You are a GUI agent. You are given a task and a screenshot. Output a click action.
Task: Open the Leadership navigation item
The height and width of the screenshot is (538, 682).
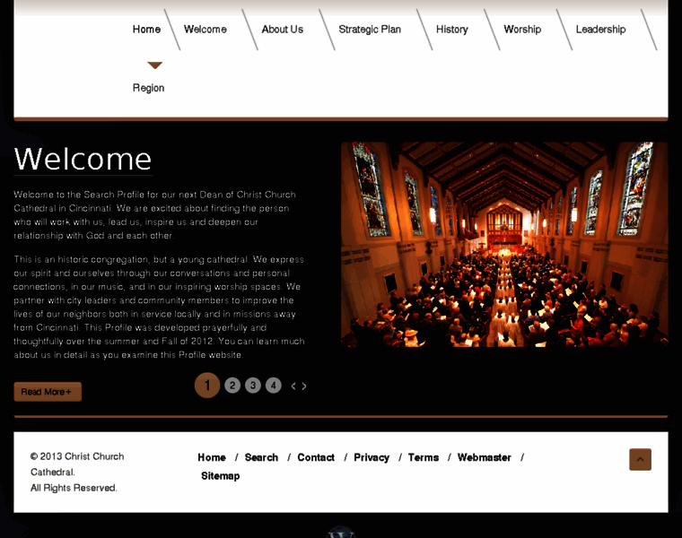coord(600,29)
